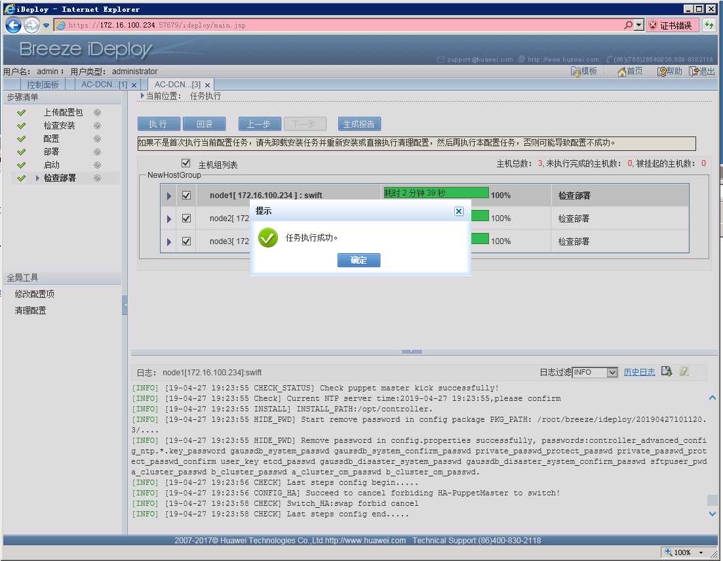The image size is (723, 561).
Task: Go to 首页 home page
Action: tap(630, 71)
